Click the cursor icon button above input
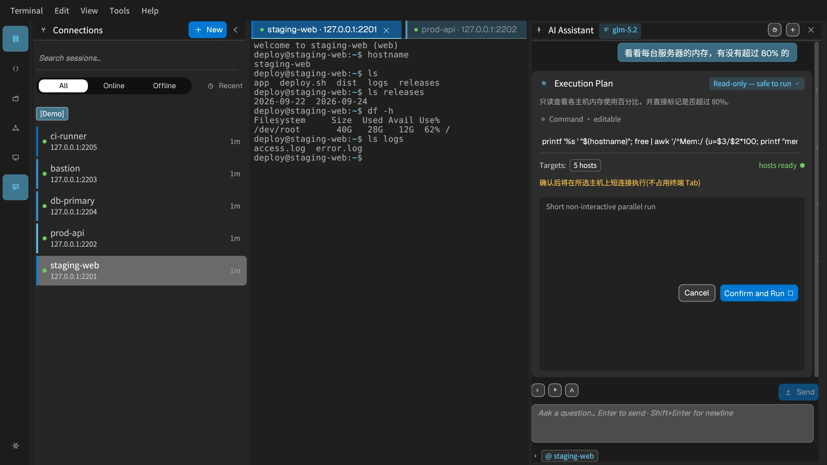827x465 pixels. (x=555, y=390)
